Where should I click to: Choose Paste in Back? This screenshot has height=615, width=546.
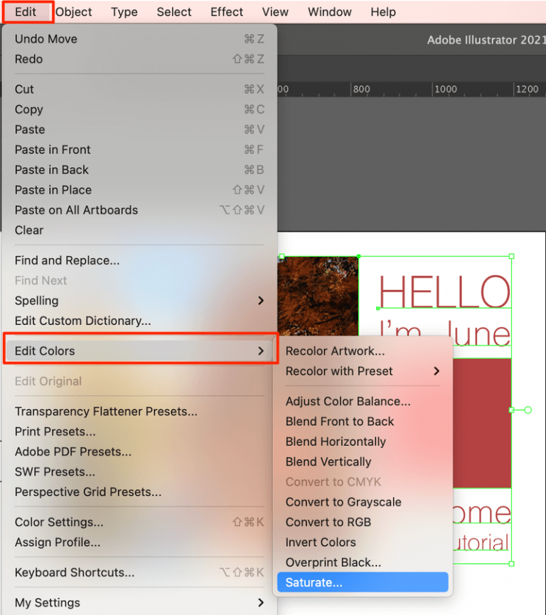tap(139, 169)
